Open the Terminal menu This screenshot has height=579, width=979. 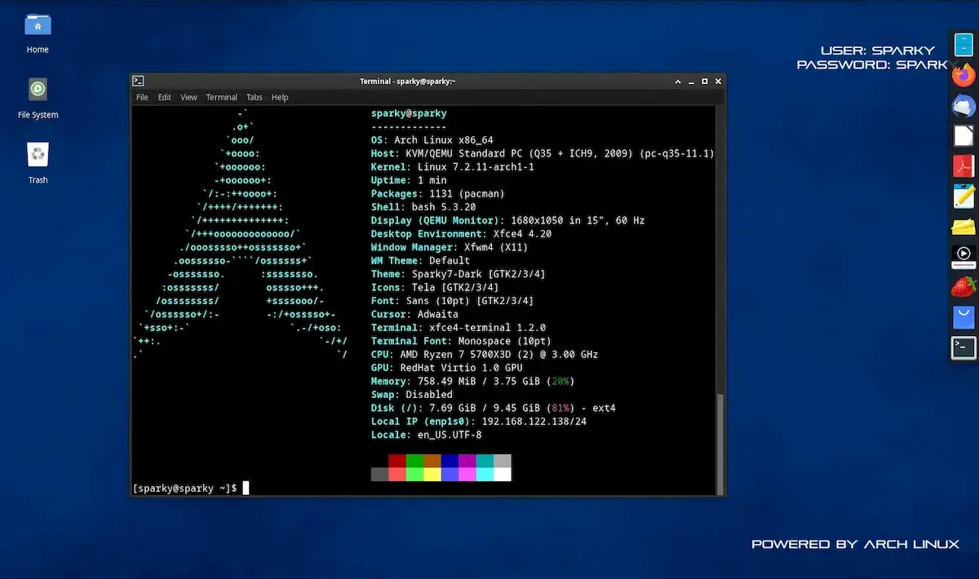221,97
